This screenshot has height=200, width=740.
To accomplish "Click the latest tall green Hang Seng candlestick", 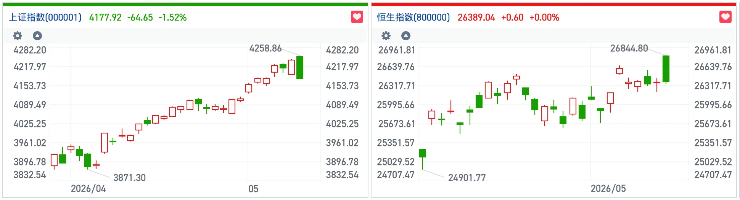I will point(666,69).
